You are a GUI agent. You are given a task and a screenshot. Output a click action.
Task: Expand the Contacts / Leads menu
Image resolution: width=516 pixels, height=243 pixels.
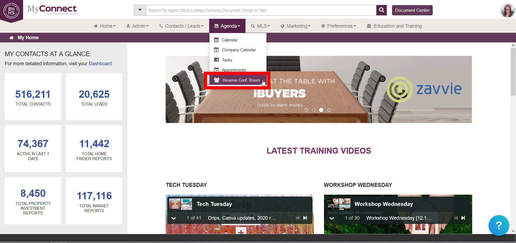[182, 26]
